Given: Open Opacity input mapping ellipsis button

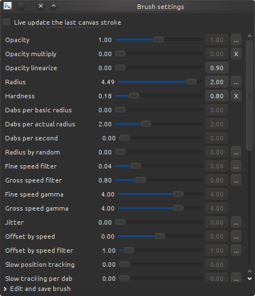Looking at the screenshot, I should point(236,40).
